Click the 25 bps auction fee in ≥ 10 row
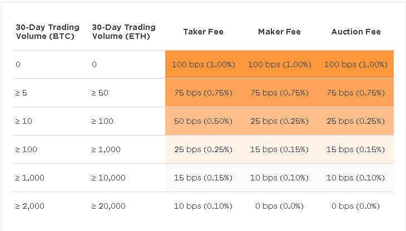 [356, 121]
